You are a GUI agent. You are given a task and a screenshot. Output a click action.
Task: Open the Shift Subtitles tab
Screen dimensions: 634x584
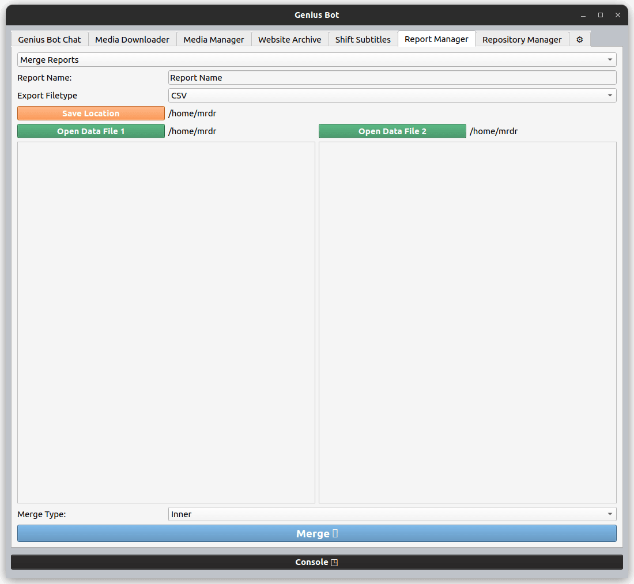coord(363,40)
